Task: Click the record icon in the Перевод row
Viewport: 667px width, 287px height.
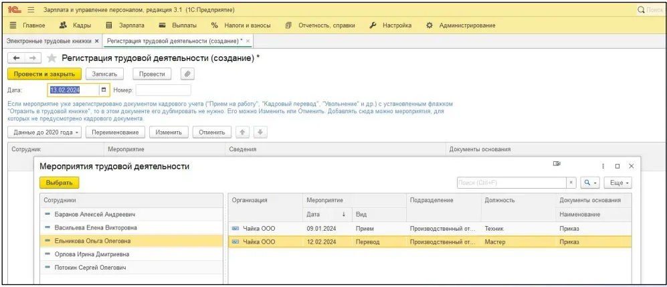Action: tap(235, 242)
